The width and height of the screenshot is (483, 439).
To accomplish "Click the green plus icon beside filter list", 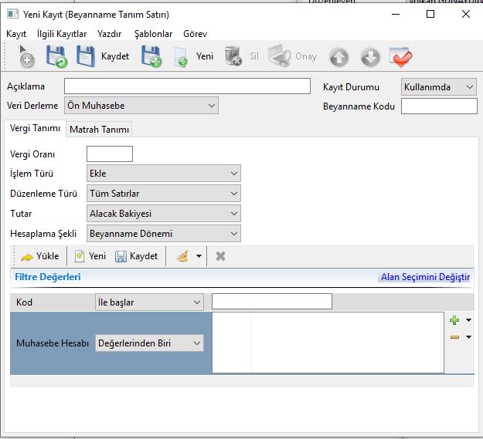I will pos(454,320).
